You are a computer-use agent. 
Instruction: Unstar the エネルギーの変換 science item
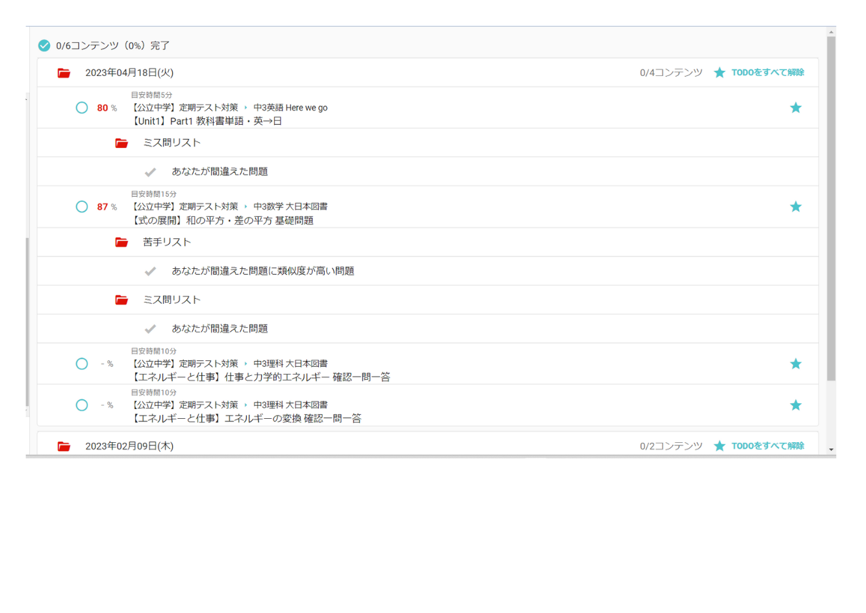click(x=795, y=405)
